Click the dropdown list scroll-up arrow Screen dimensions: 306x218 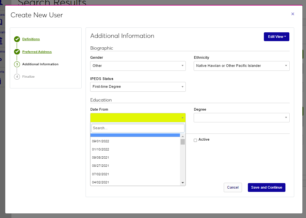(183, 136)
